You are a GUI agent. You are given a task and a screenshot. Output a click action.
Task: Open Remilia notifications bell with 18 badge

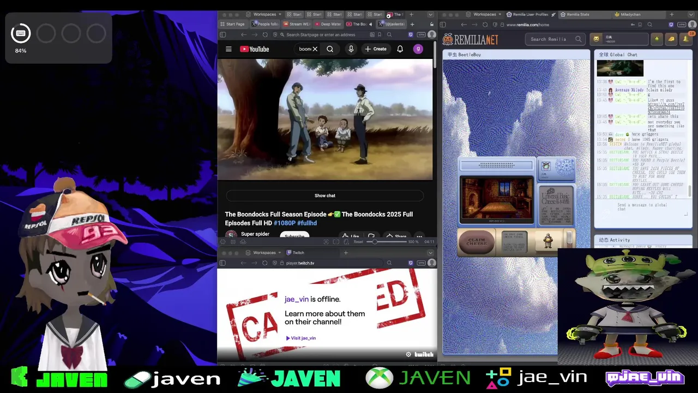click(x=686, y=39)
